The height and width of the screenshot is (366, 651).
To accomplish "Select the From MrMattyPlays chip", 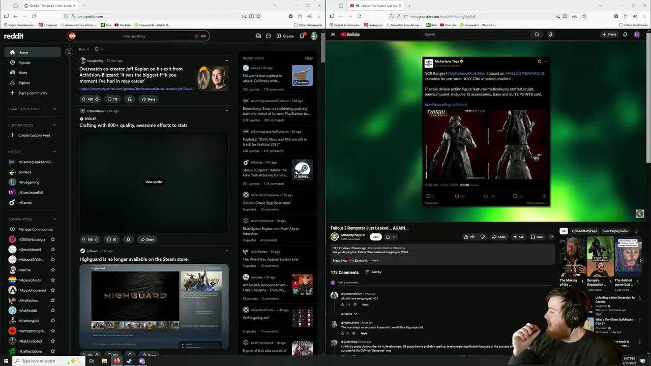I will pos(584,231).
